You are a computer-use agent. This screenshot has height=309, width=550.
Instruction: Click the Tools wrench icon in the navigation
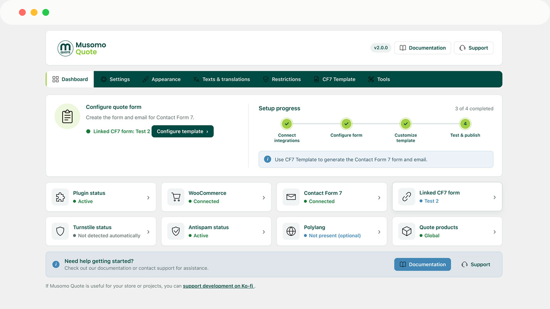pos(371,79)
